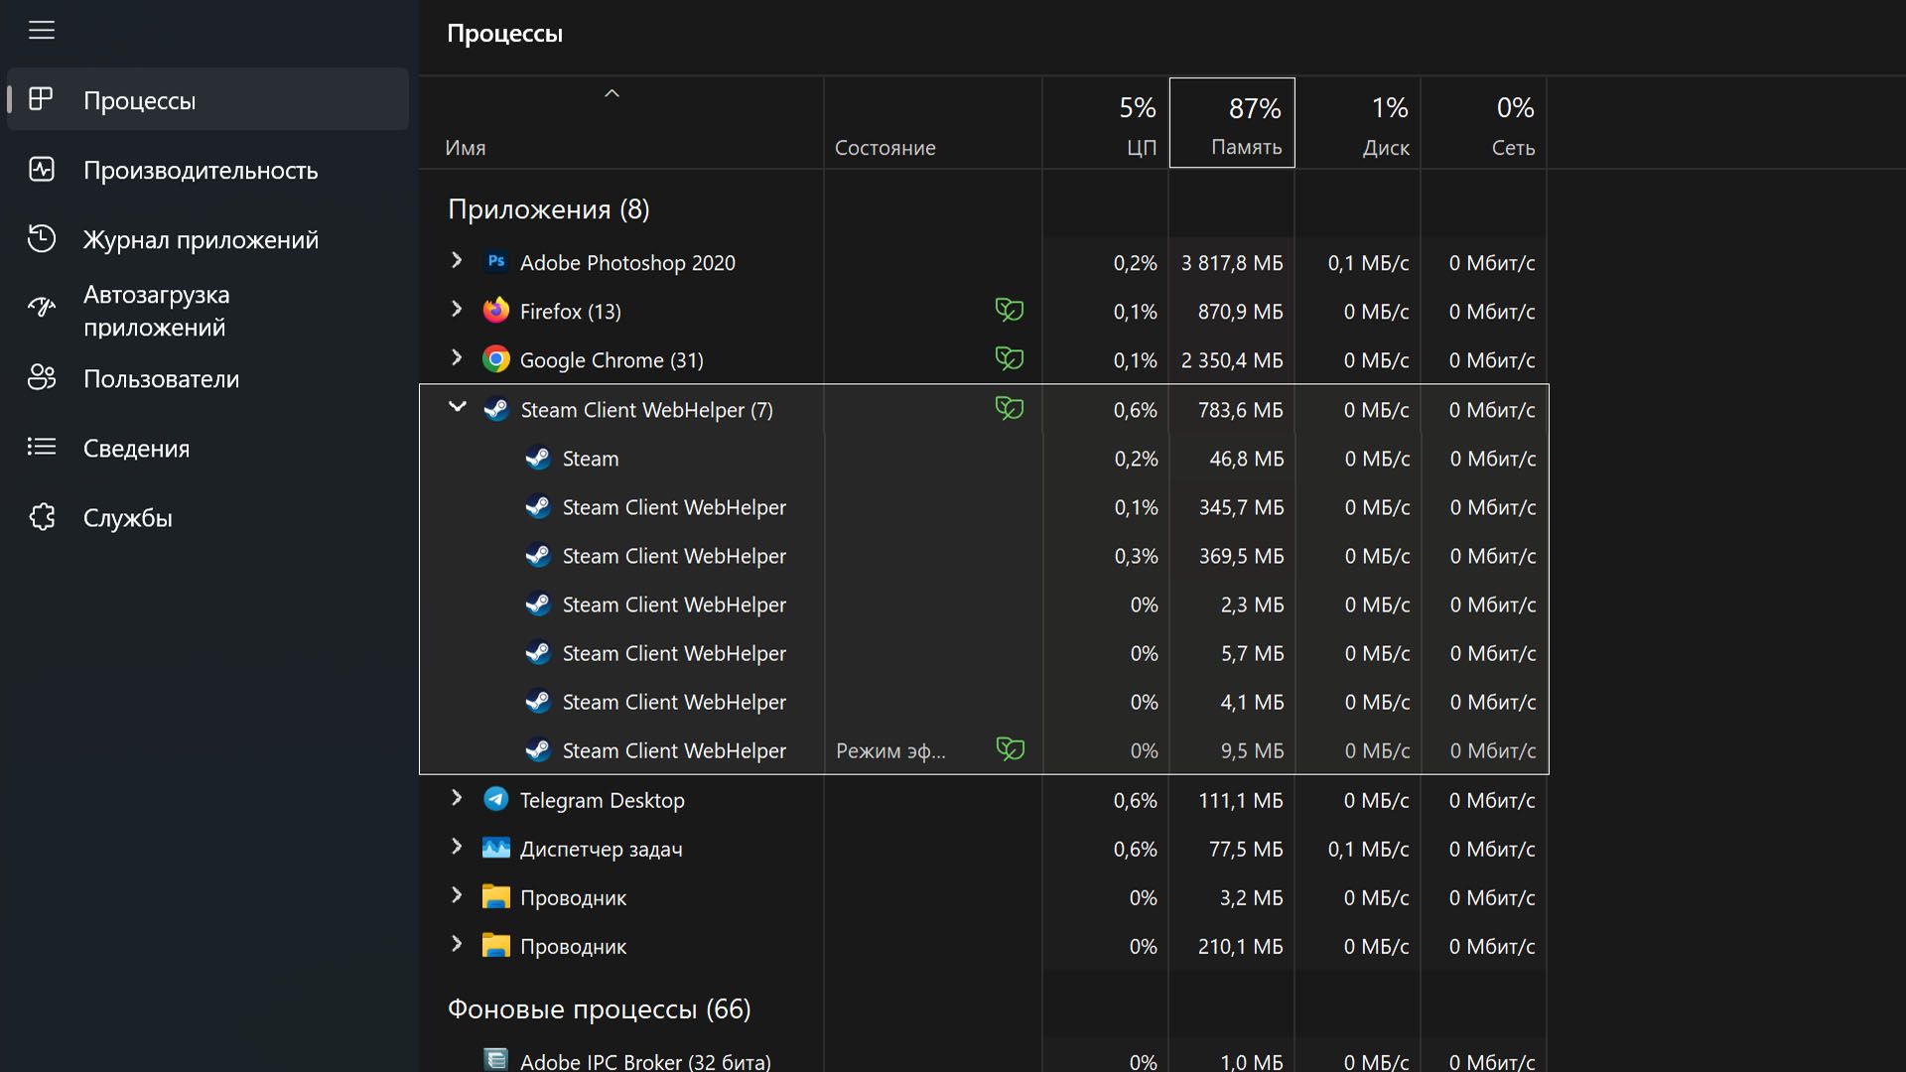Open Автозагрузка приложений section
1906x1072 pixels.
(x=156, y=310)
